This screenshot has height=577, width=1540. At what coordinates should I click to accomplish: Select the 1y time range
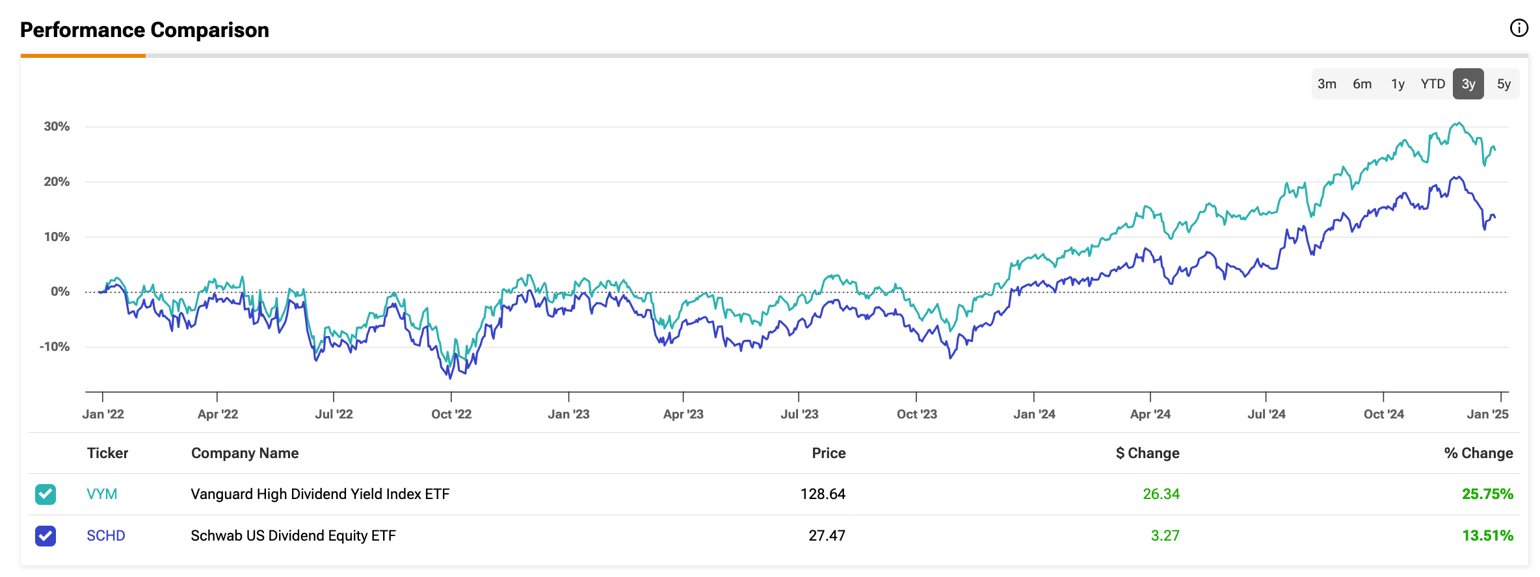1398,84
